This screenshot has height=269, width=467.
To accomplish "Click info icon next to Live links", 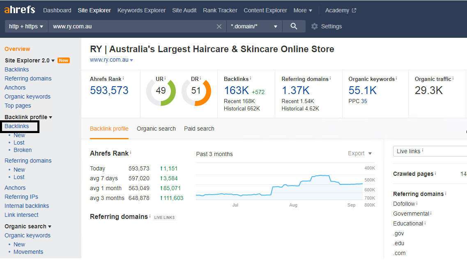I will coord(423,150).
